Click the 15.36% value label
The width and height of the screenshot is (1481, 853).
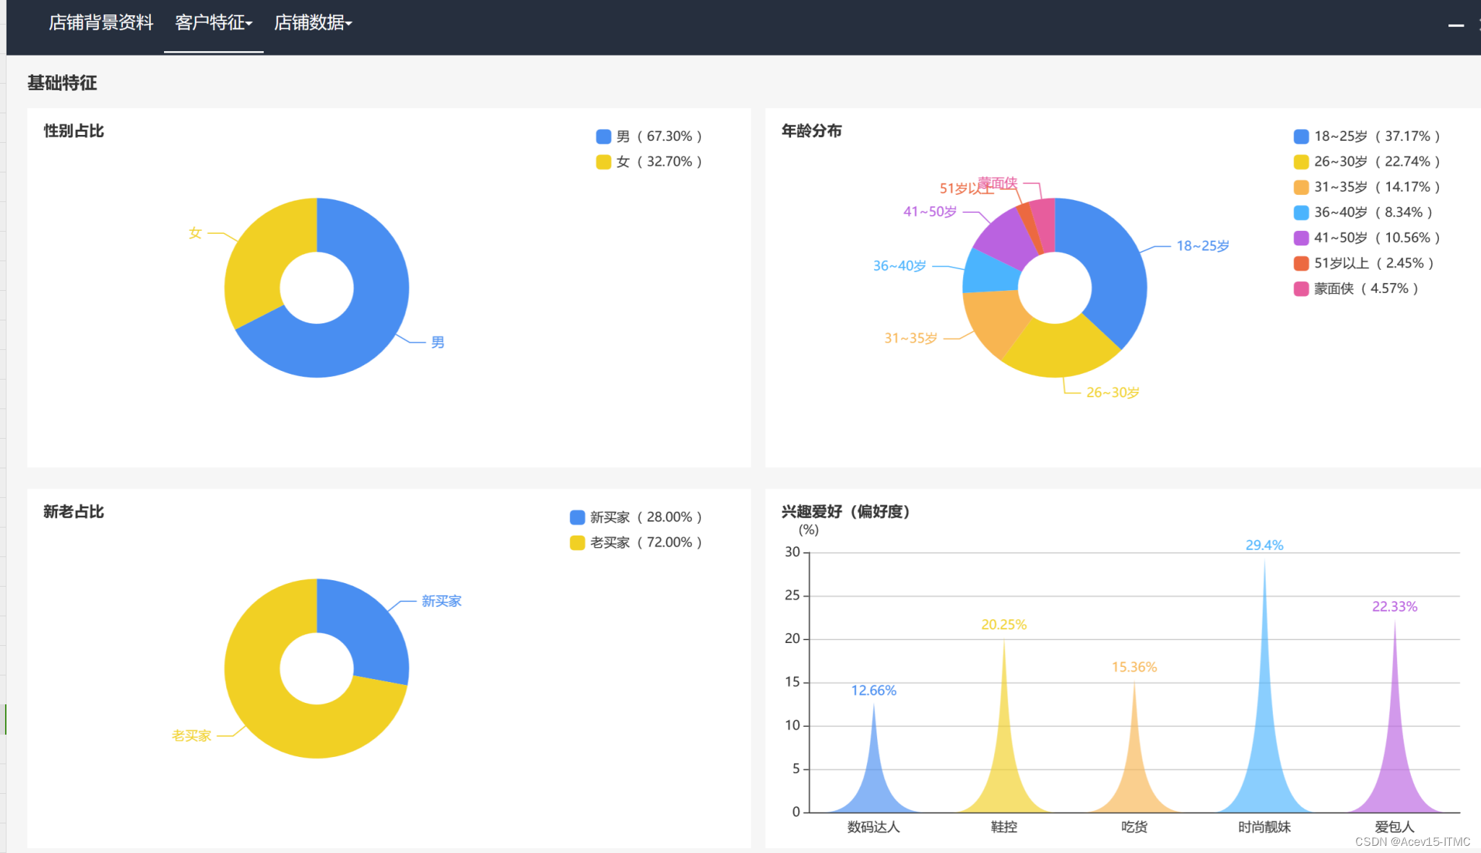pos(1134,668)
